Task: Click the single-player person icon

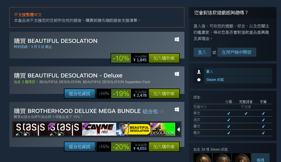Action: [x=199, y=72]
